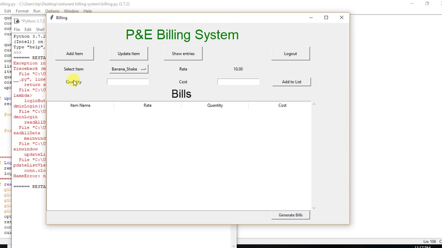
Task: Click the P&E Billing System heading
Action: pos(182,35)
